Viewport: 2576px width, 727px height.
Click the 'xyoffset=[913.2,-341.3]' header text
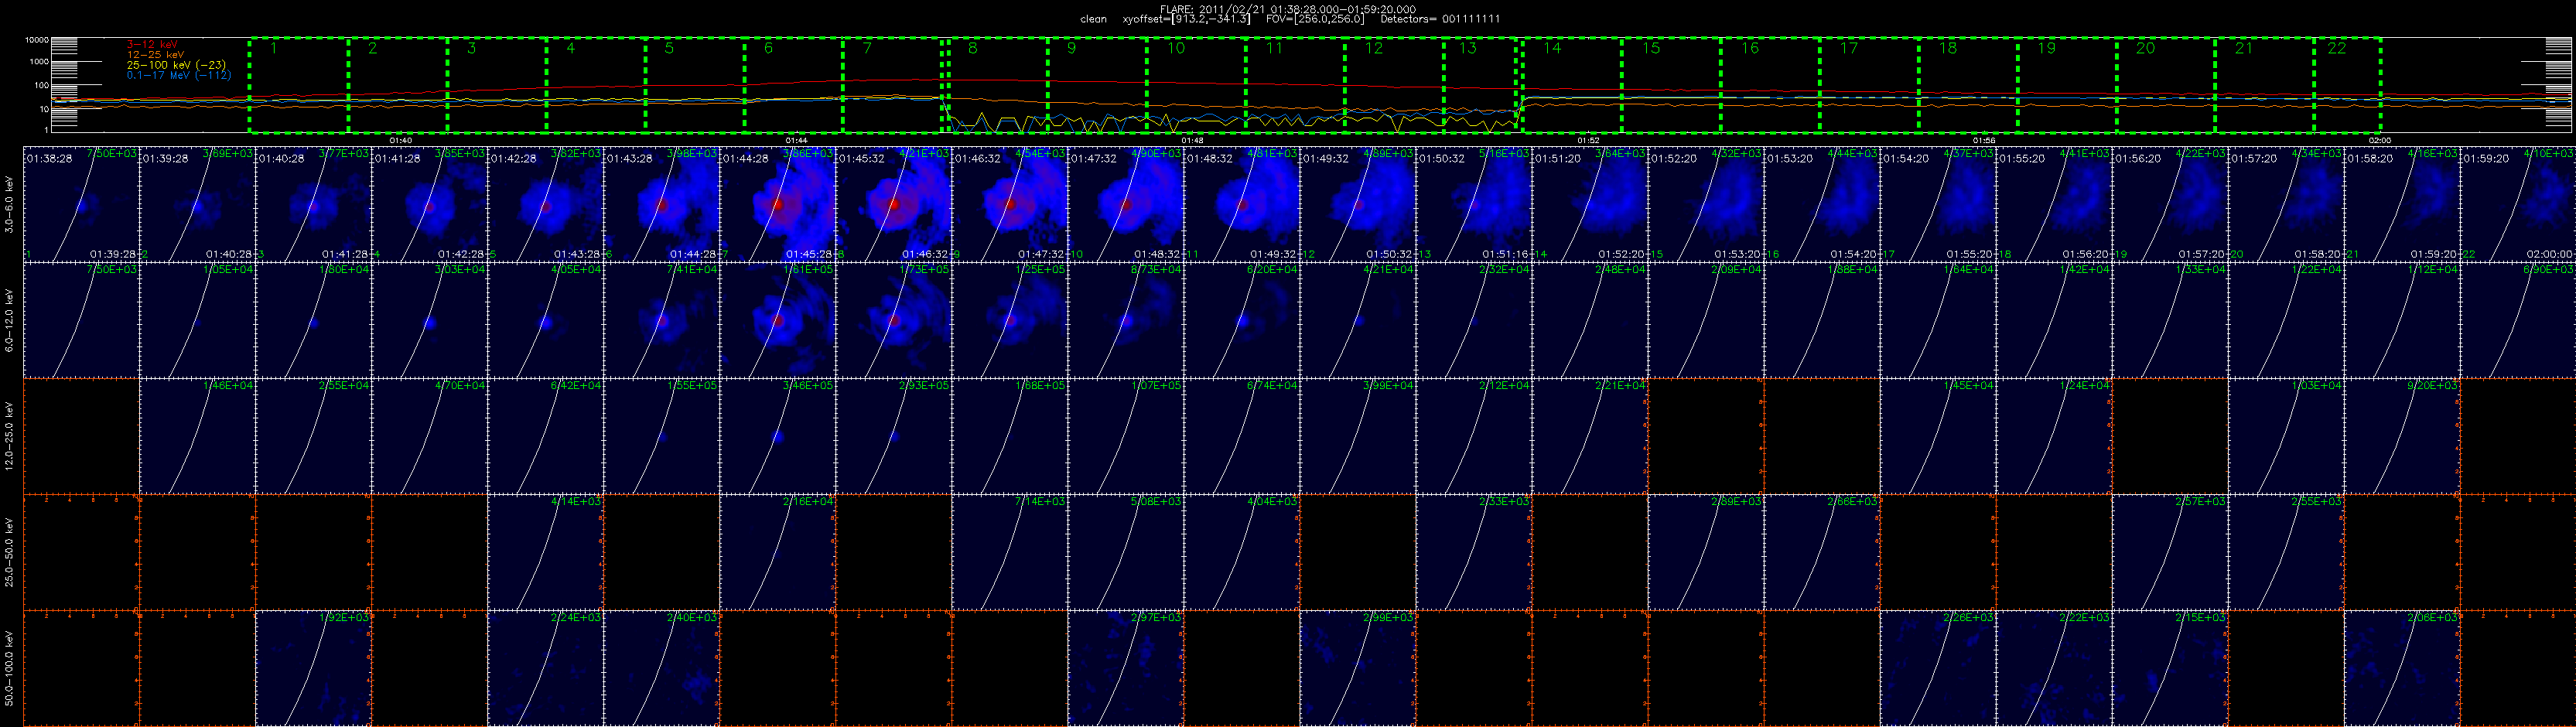(x=1186, y=19)
